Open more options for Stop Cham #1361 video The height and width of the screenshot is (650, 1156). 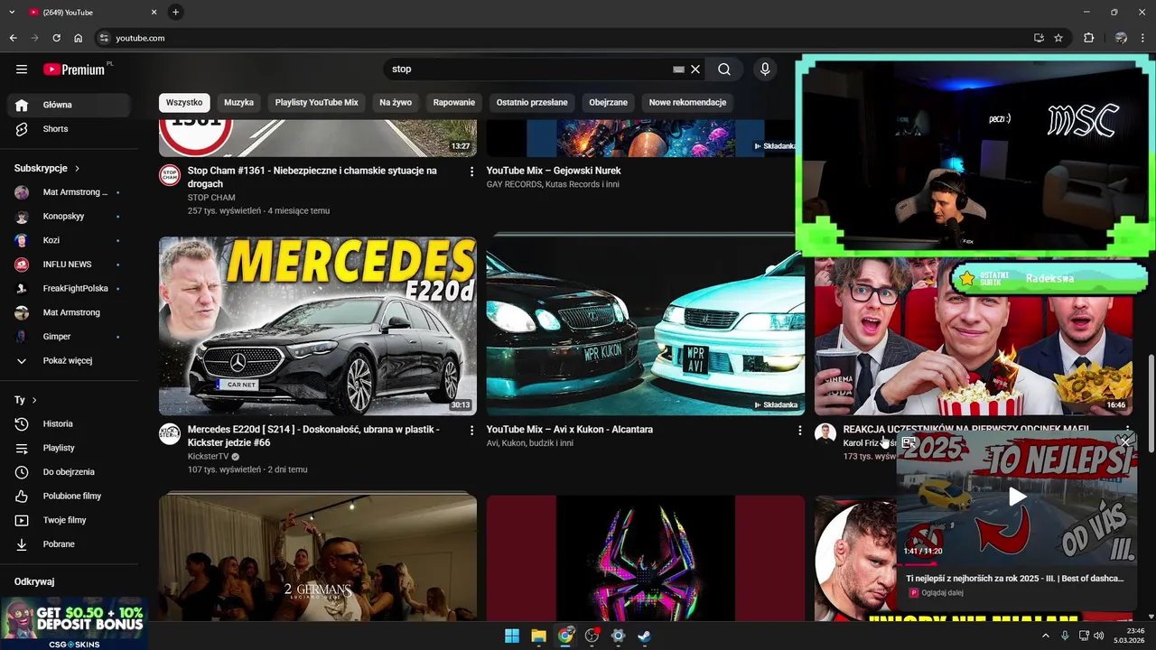471,172
